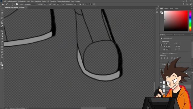Viewport: 193px width, 109px height.
Task: Click the flip horizontal icon in Properties
Action: 176,49
